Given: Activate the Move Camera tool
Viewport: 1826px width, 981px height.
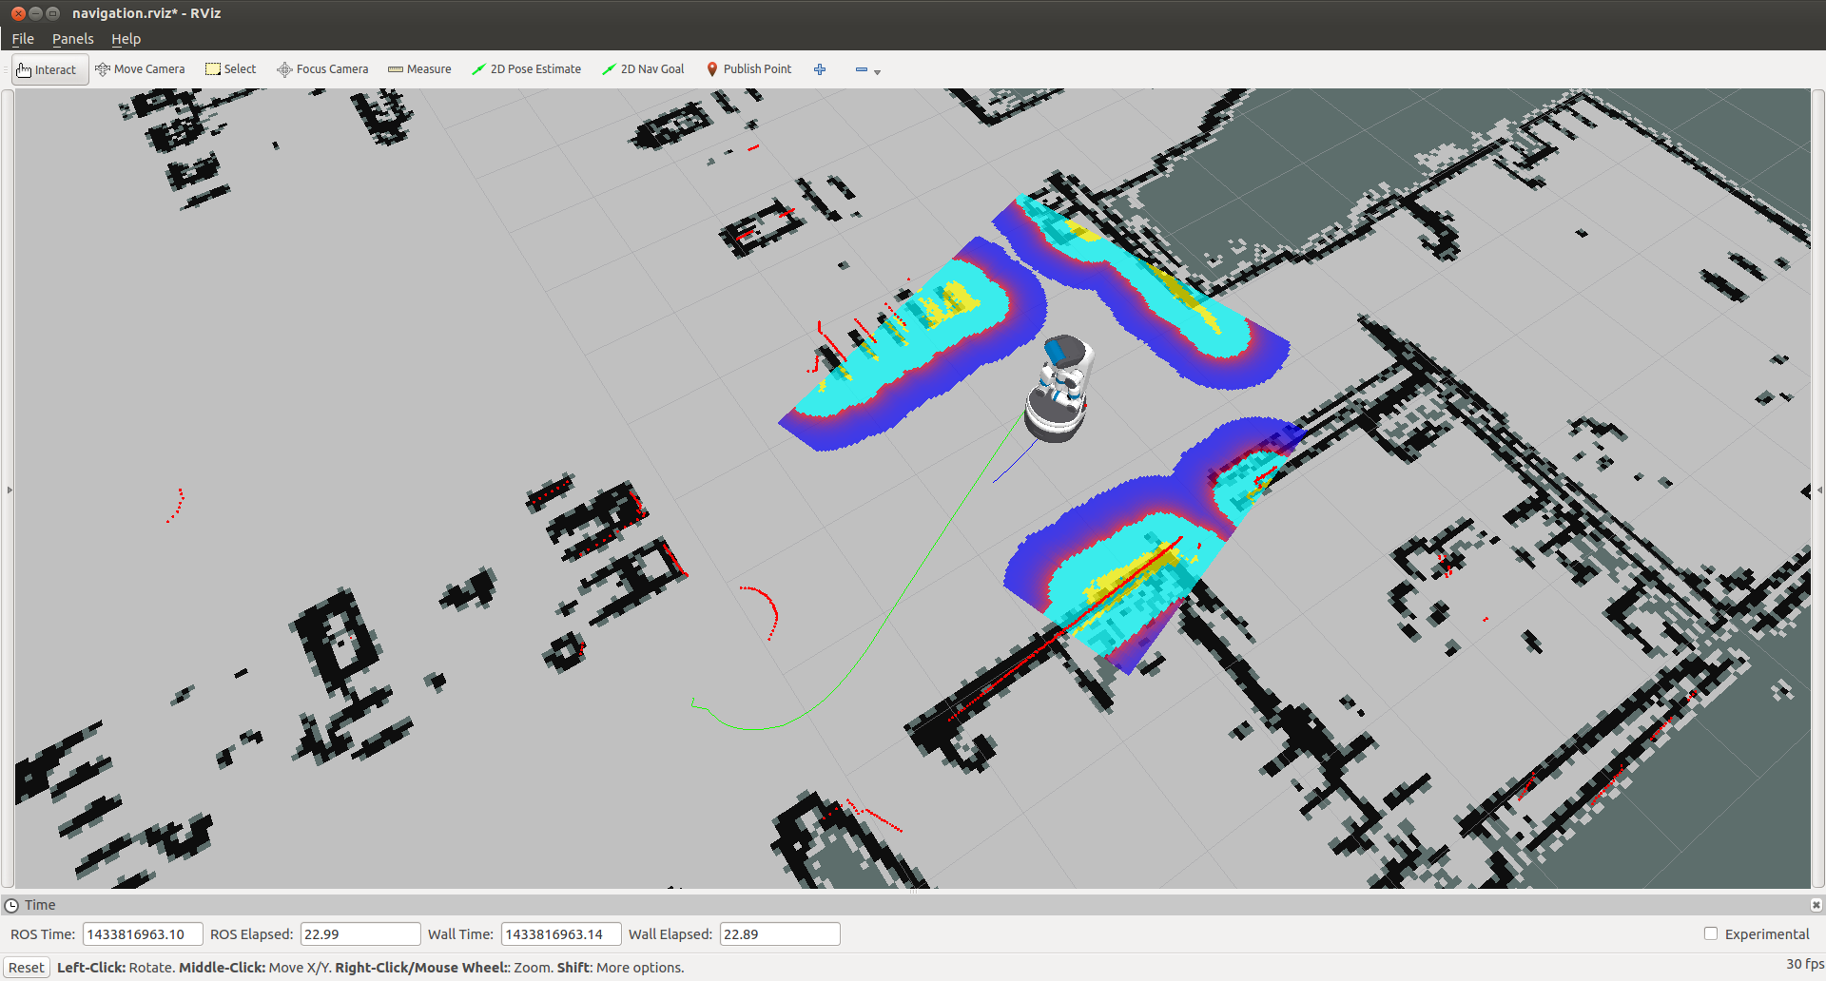Looking at the screenshot, I should [x=140, y=69].
